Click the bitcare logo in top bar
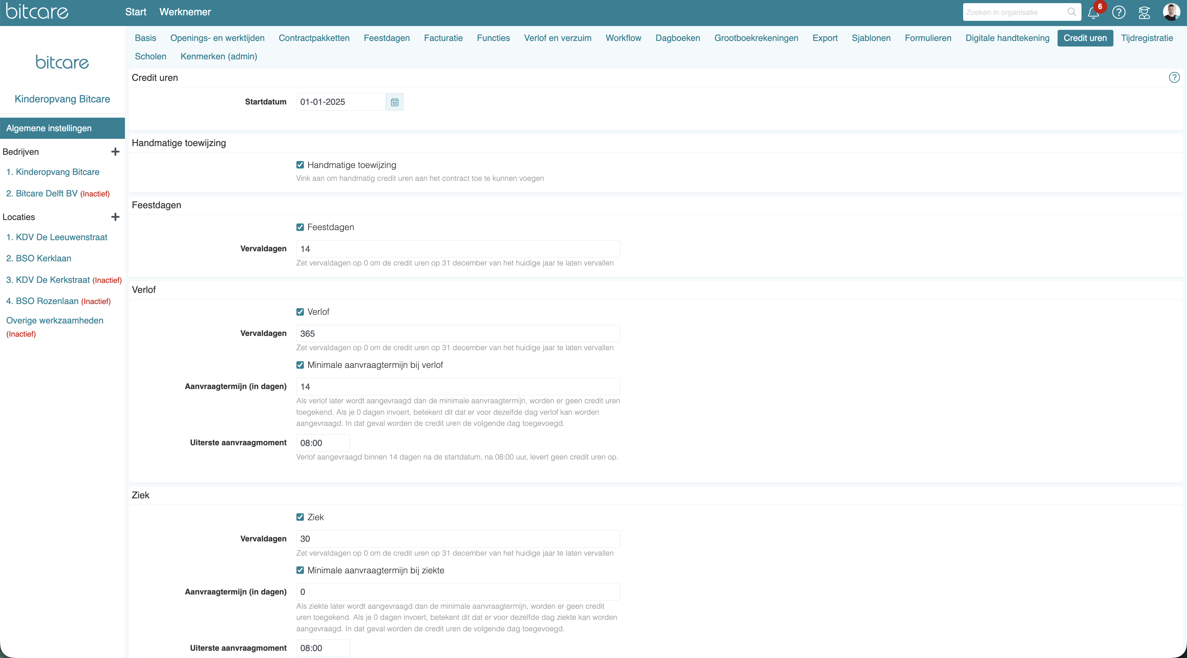This screenshot has width=1187, height=658. pyautogui.click(x=37, y=11)
